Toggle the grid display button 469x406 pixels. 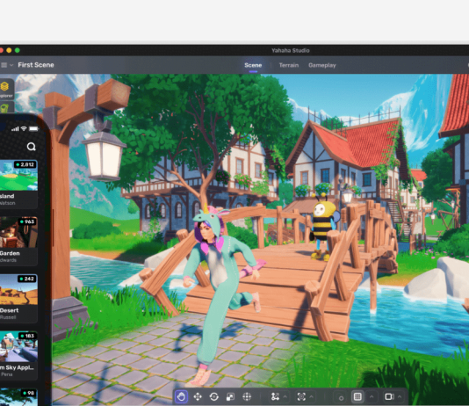click(x=357, y=396)
